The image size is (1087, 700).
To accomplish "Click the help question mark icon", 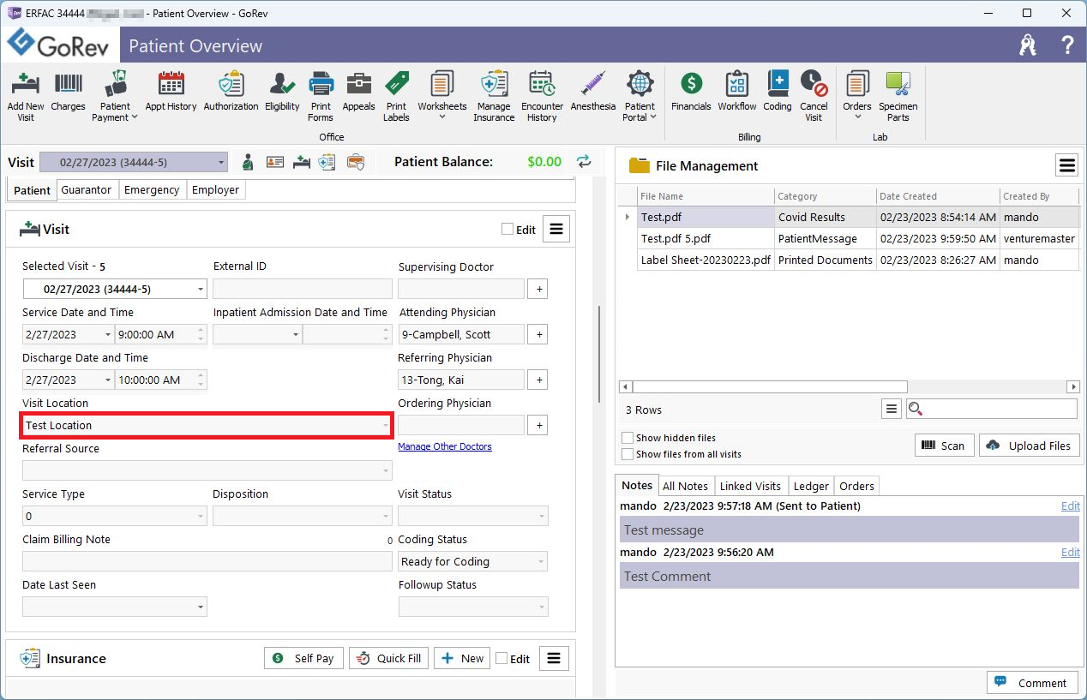I will [1067, 45].
